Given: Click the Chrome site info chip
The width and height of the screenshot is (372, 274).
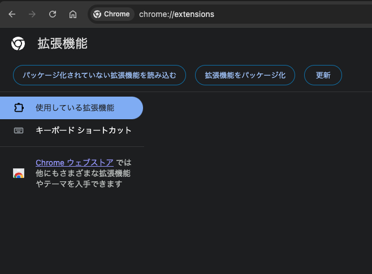Looking at the screenshot, I should click(x=111, y=14).
